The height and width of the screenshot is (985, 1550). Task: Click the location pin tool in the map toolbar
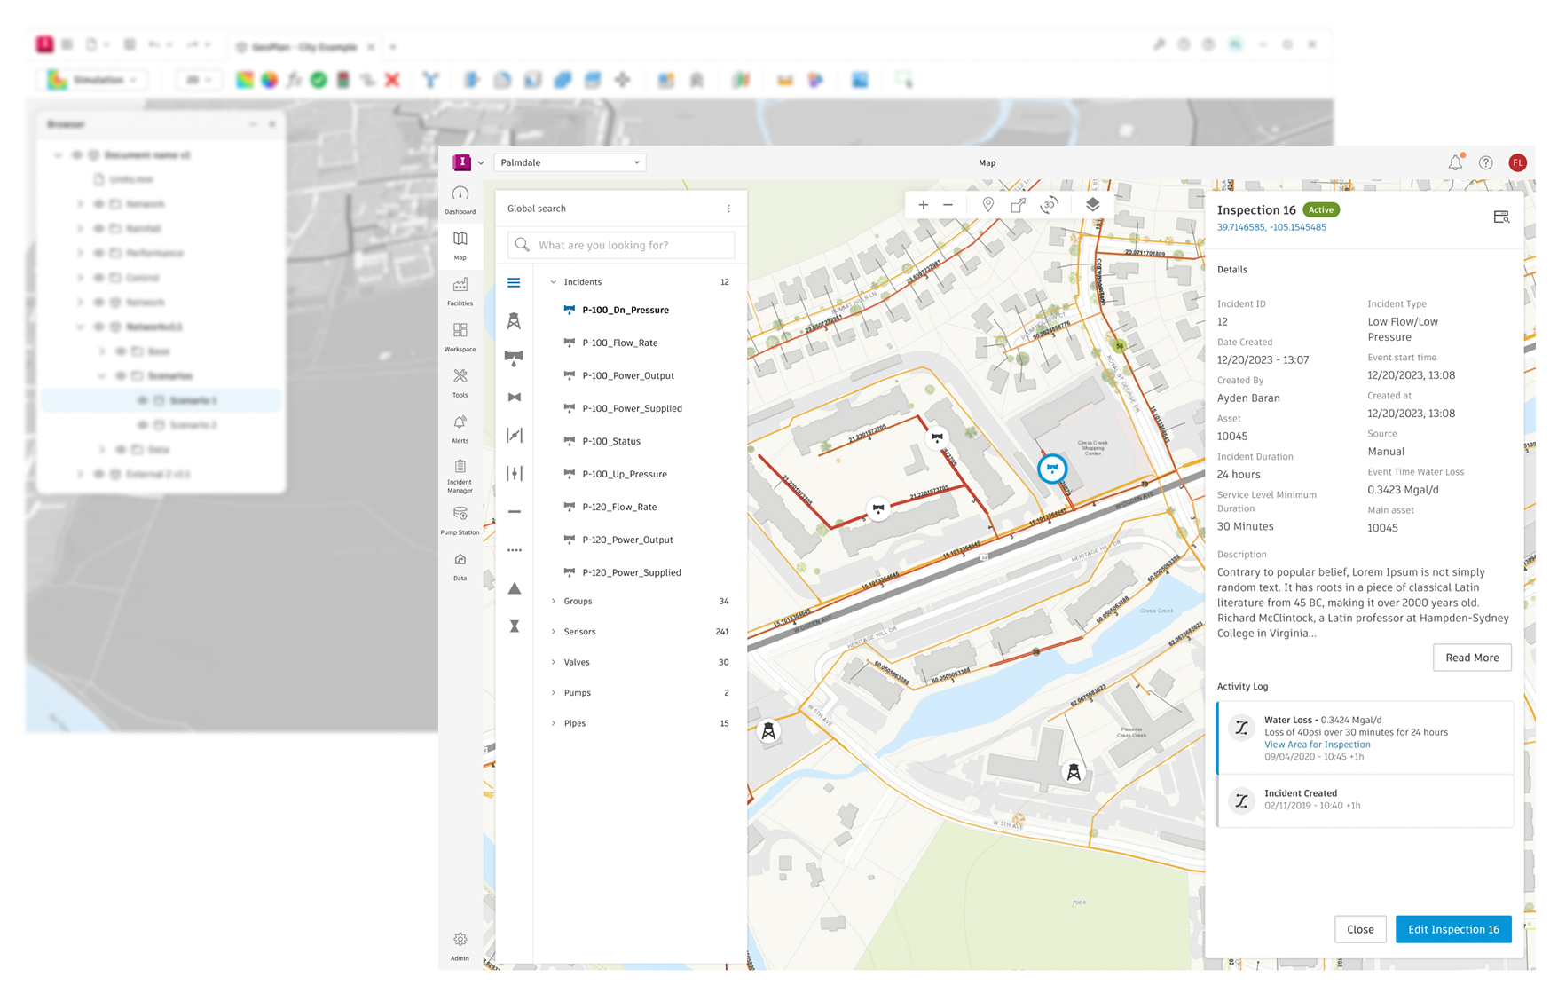(x=988, y=205)
